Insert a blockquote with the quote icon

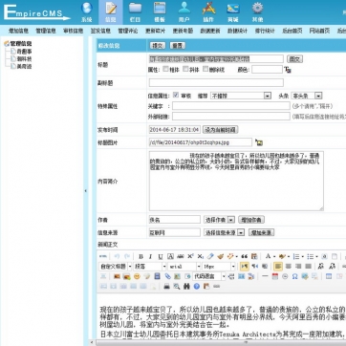(245, 256)
